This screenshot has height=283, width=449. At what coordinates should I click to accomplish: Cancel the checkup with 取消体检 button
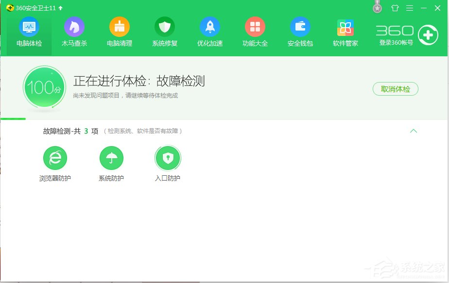coord(395,89)
